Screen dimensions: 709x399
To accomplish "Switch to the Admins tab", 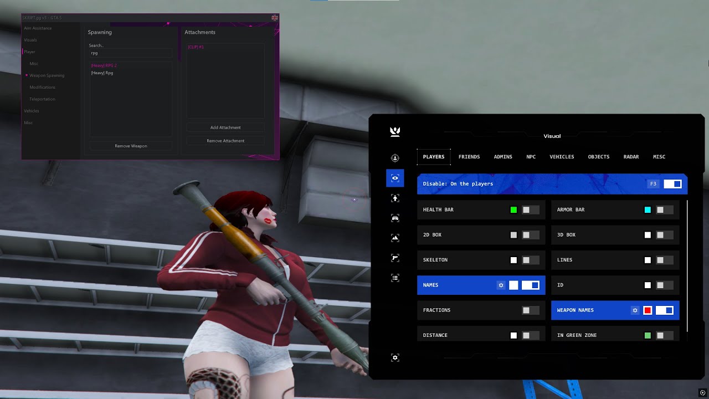I will tap(503, 157).
